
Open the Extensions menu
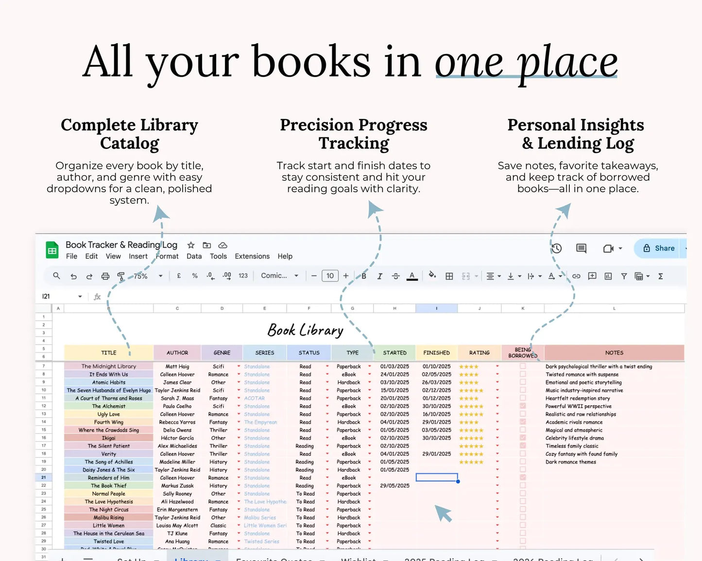[x=252, y=256]
